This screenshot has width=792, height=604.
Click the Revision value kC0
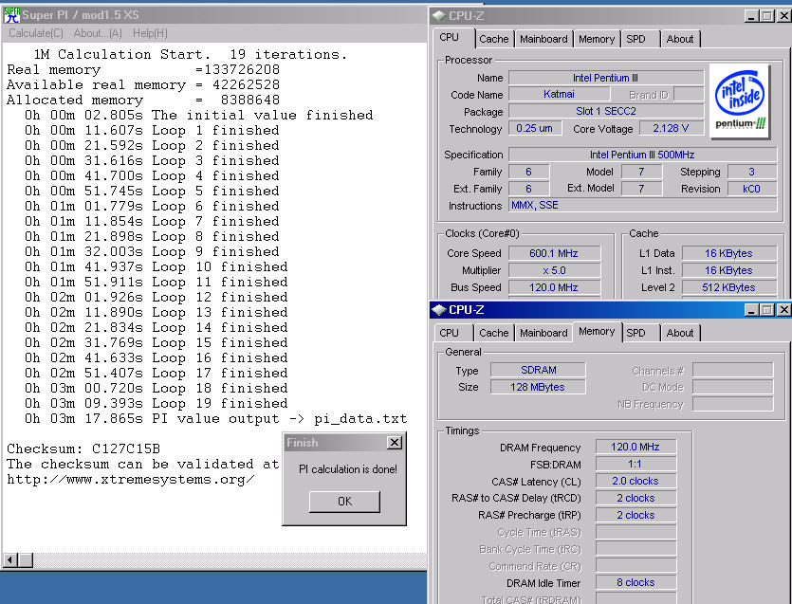pos(751,189)
